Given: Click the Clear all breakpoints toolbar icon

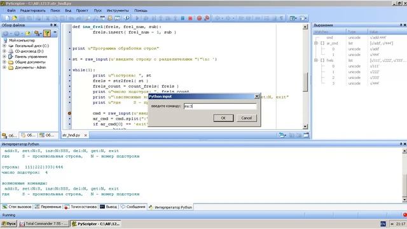Looking at the screenshot, I should point(207,18).
